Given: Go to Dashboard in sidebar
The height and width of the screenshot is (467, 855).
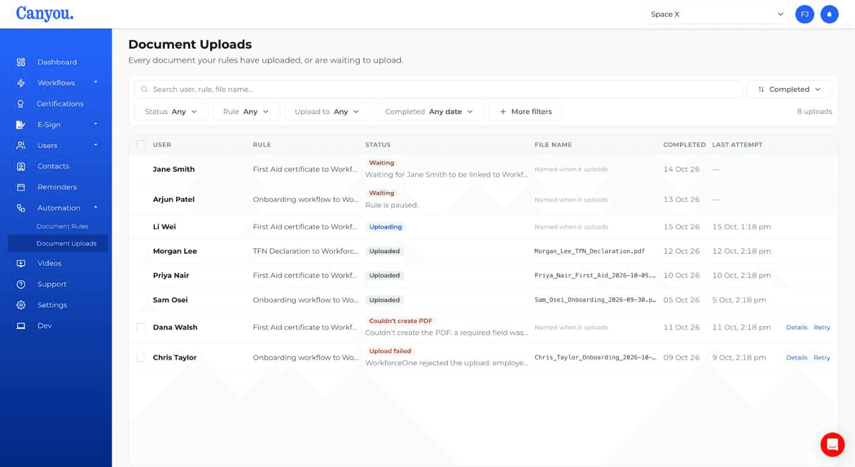Looking at the screenshot, I should [x=57, y=62].
